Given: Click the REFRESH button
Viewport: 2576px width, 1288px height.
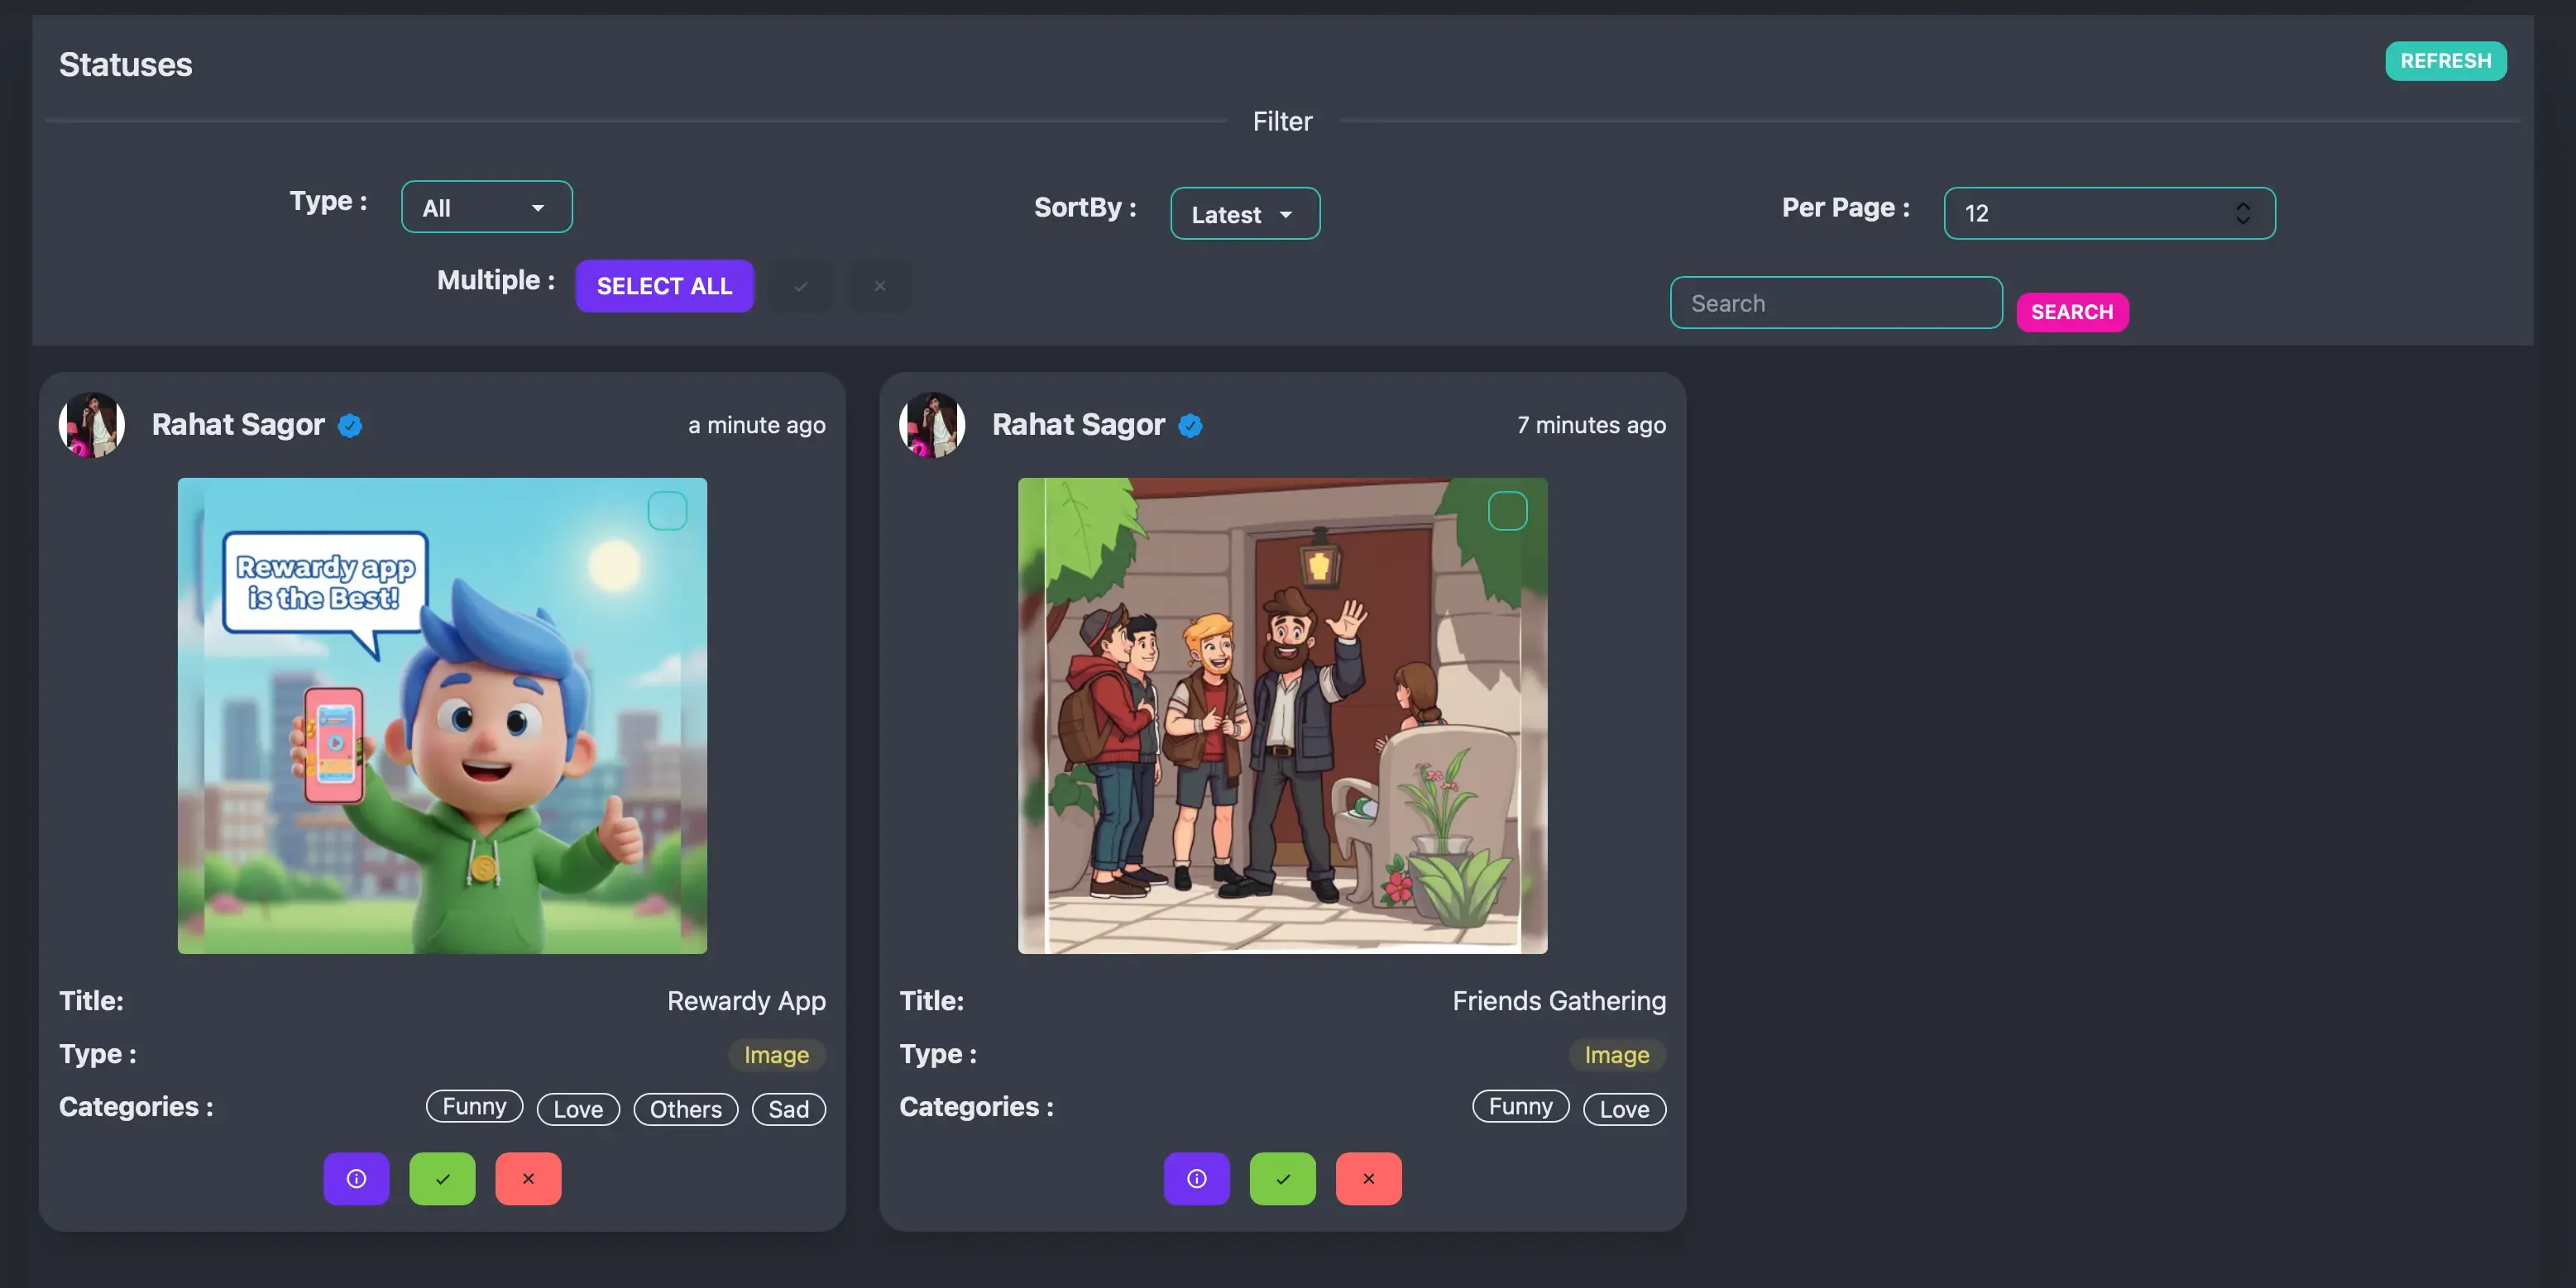Looking at the screenshot, I should [x=2445, y=61].
